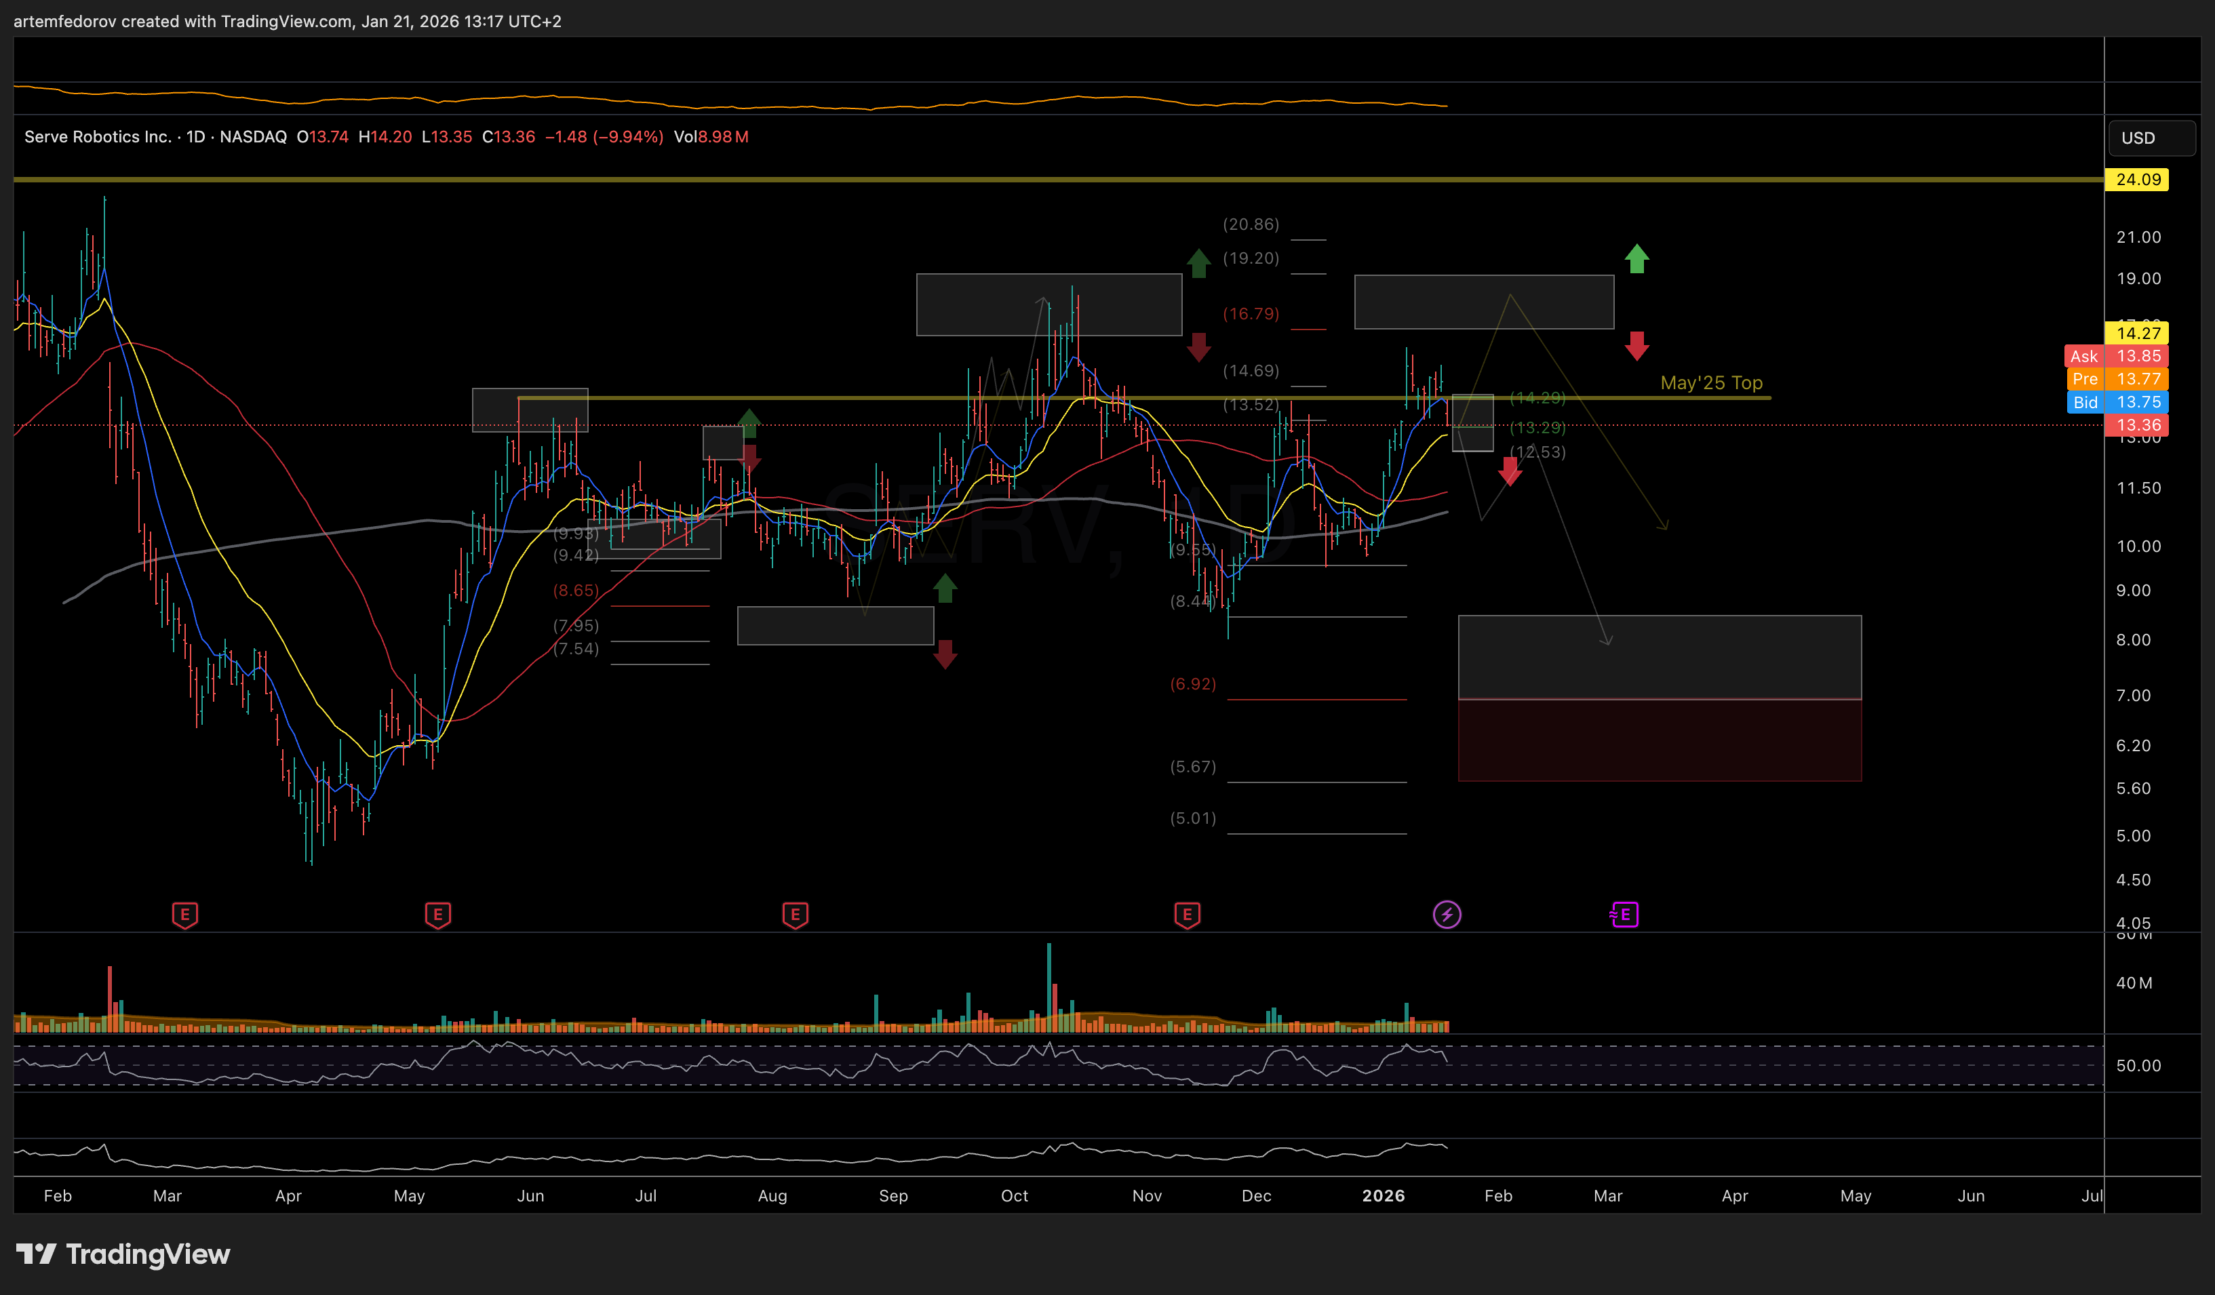
Task: Click the upcoming earnings icon near March 2026
Action: [1624, 915]
